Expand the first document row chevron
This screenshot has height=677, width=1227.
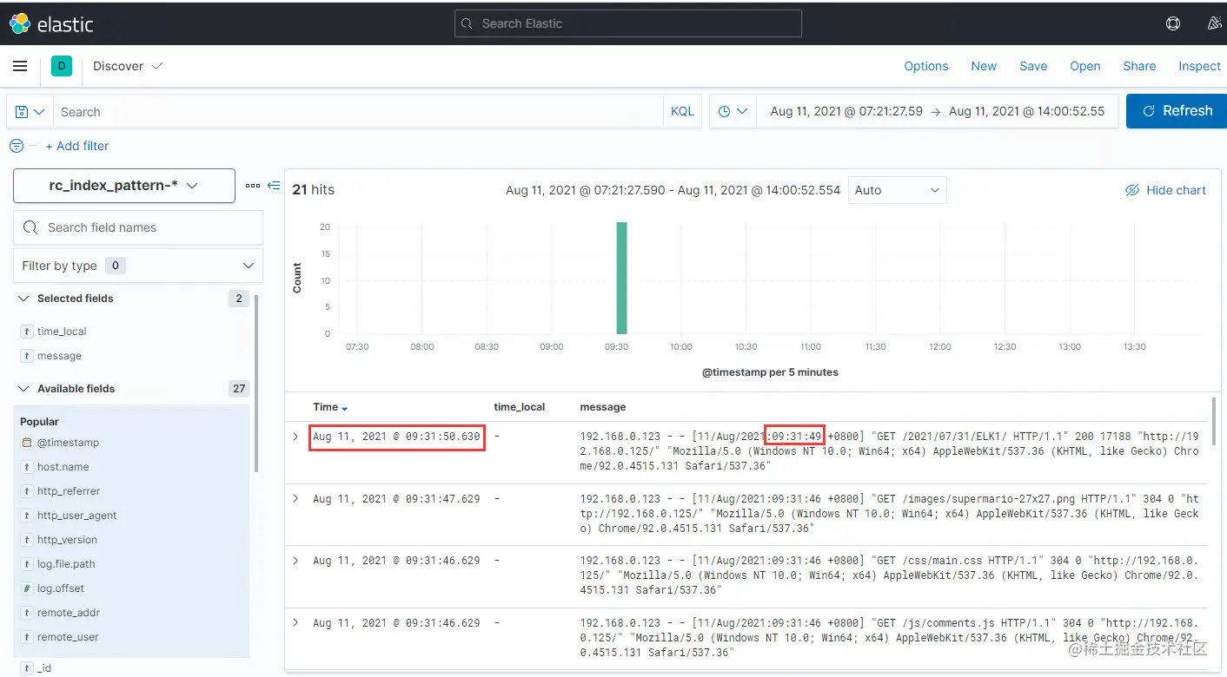(x=295, y=437)
